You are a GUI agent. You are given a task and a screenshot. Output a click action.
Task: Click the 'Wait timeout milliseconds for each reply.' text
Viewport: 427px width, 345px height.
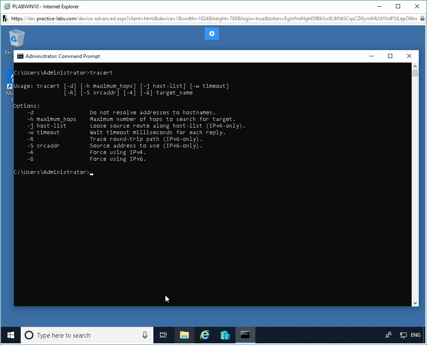pyautogui.click(x=158, y=133)
